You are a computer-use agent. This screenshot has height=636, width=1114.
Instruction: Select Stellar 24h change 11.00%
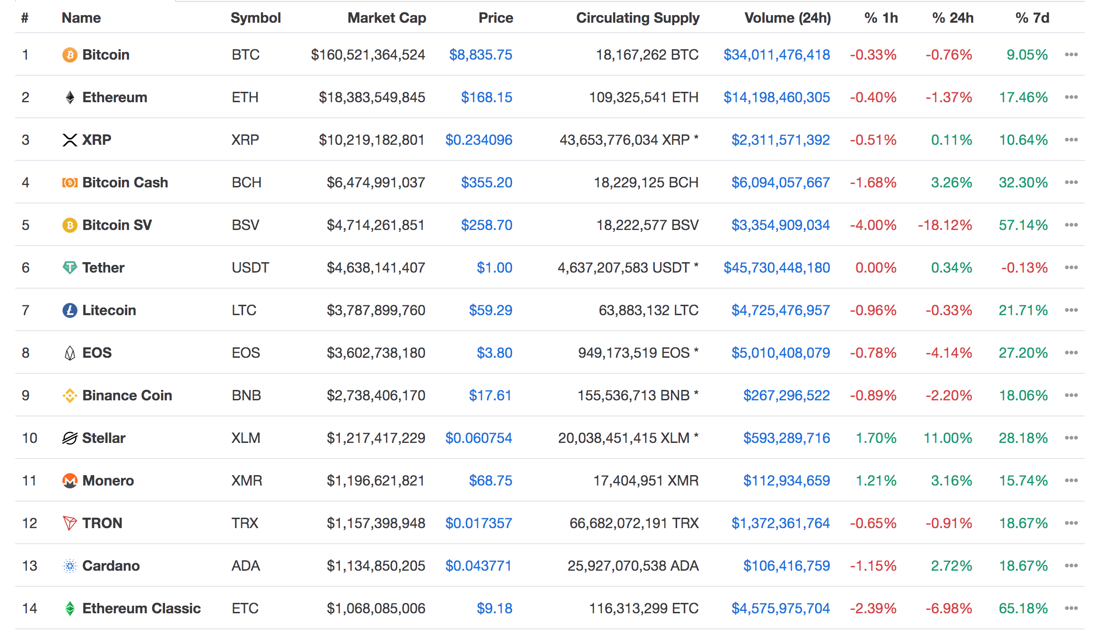[948, 438]
